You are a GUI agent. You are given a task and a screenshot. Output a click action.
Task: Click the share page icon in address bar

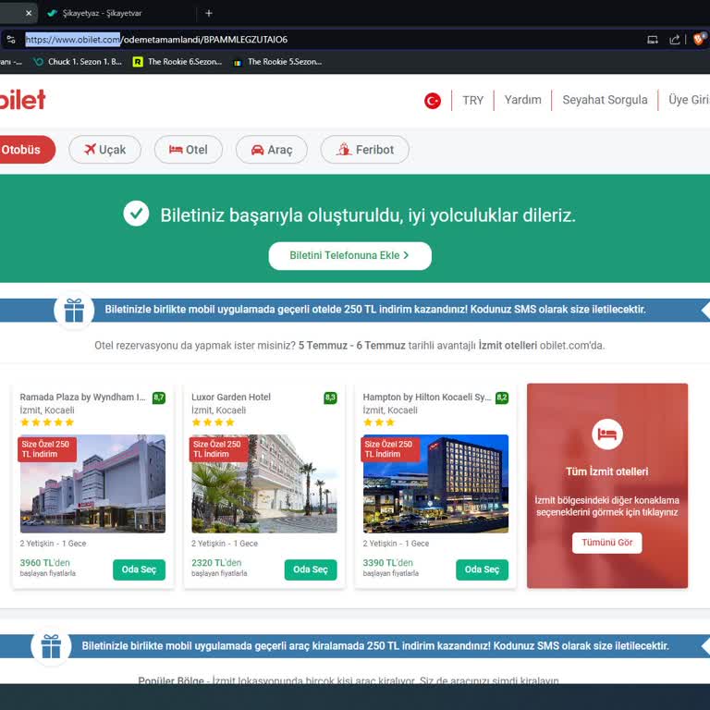(675, 40)
